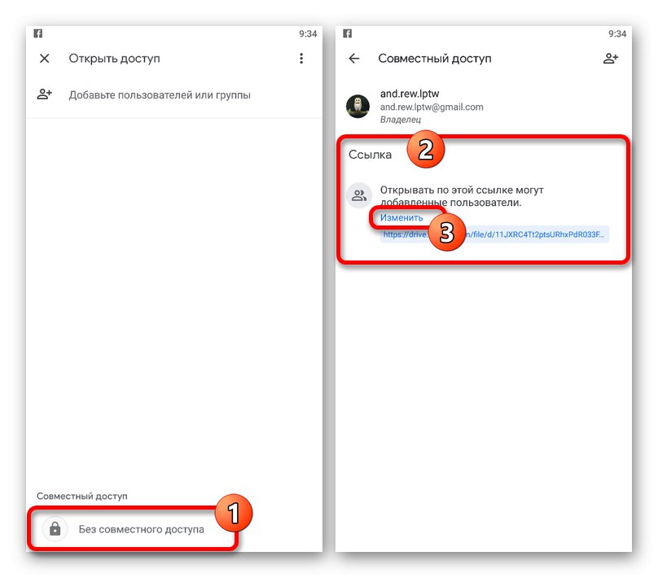658x578 pixels.
Task: Tap the Совместный доступ title label
Action: click(435, 58)
